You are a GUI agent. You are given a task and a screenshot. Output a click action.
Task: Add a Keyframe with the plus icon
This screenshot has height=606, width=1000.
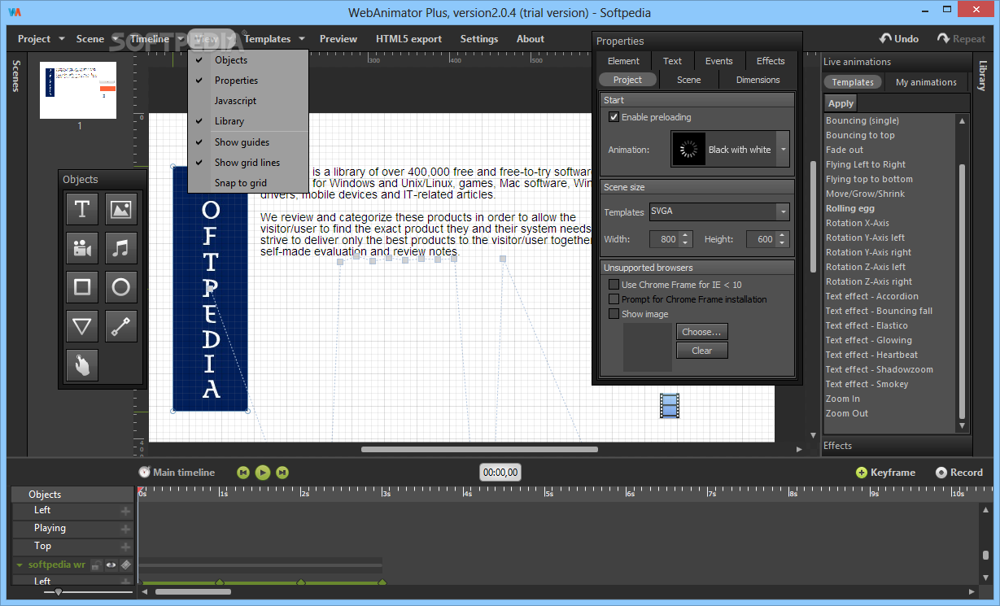point(862,473)
